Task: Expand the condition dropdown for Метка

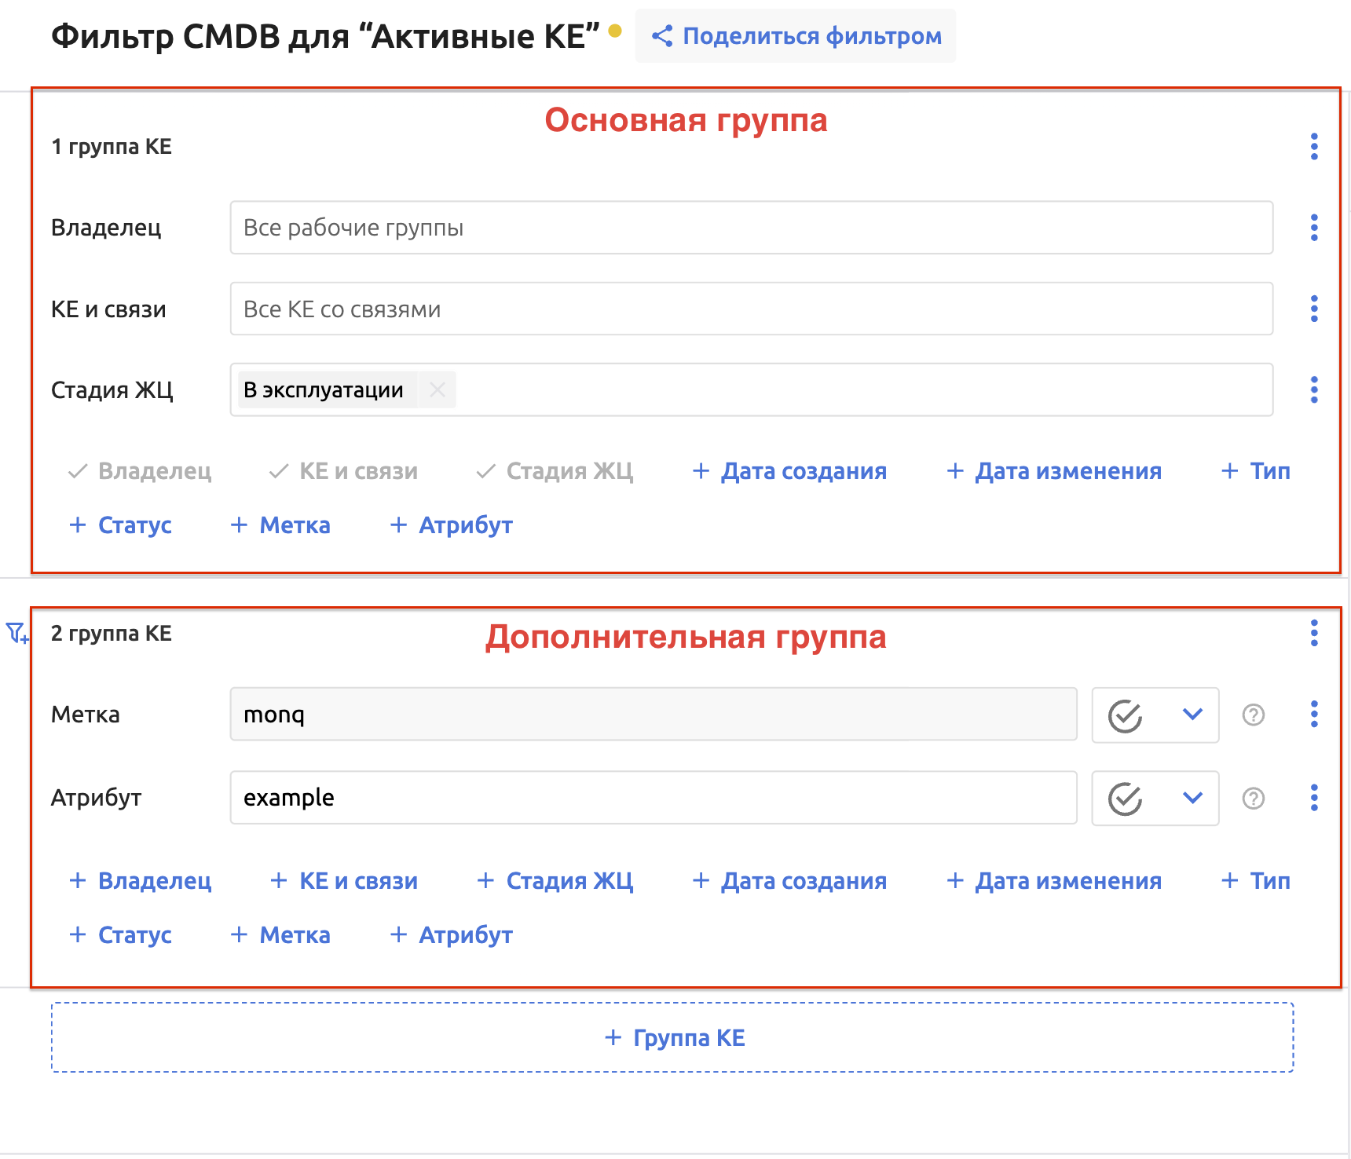Action: coord(1192,715)
